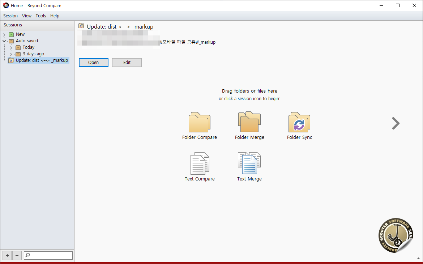Viewport: 423px width, 264px height.
Task: Click the Today folder icon
Action: pyautogui.click(x=18, y=47)
